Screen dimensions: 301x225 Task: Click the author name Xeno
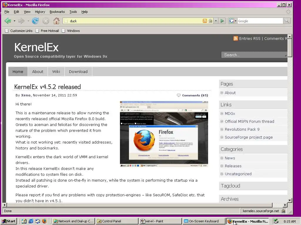26,95
